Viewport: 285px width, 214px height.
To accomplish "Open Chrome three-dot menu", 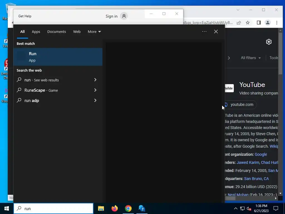I will point(277,23).
